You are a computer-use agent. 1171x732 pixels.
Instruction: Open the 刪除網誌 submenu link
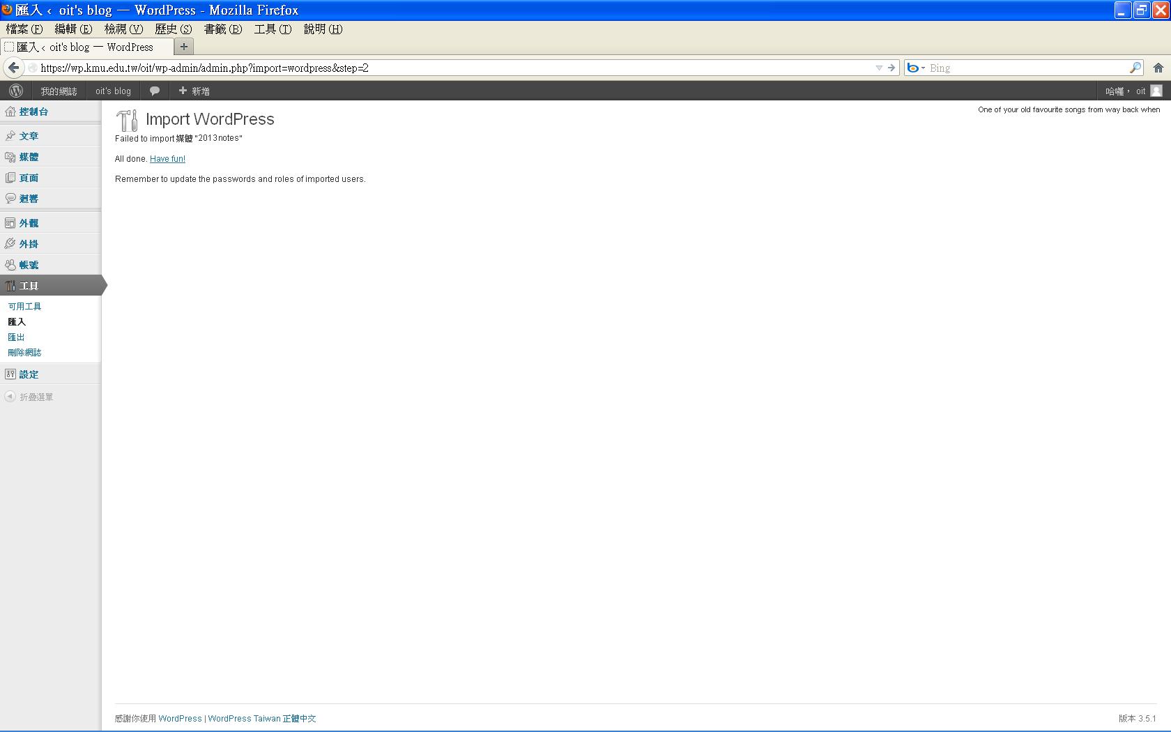click(x=24, y=353)
